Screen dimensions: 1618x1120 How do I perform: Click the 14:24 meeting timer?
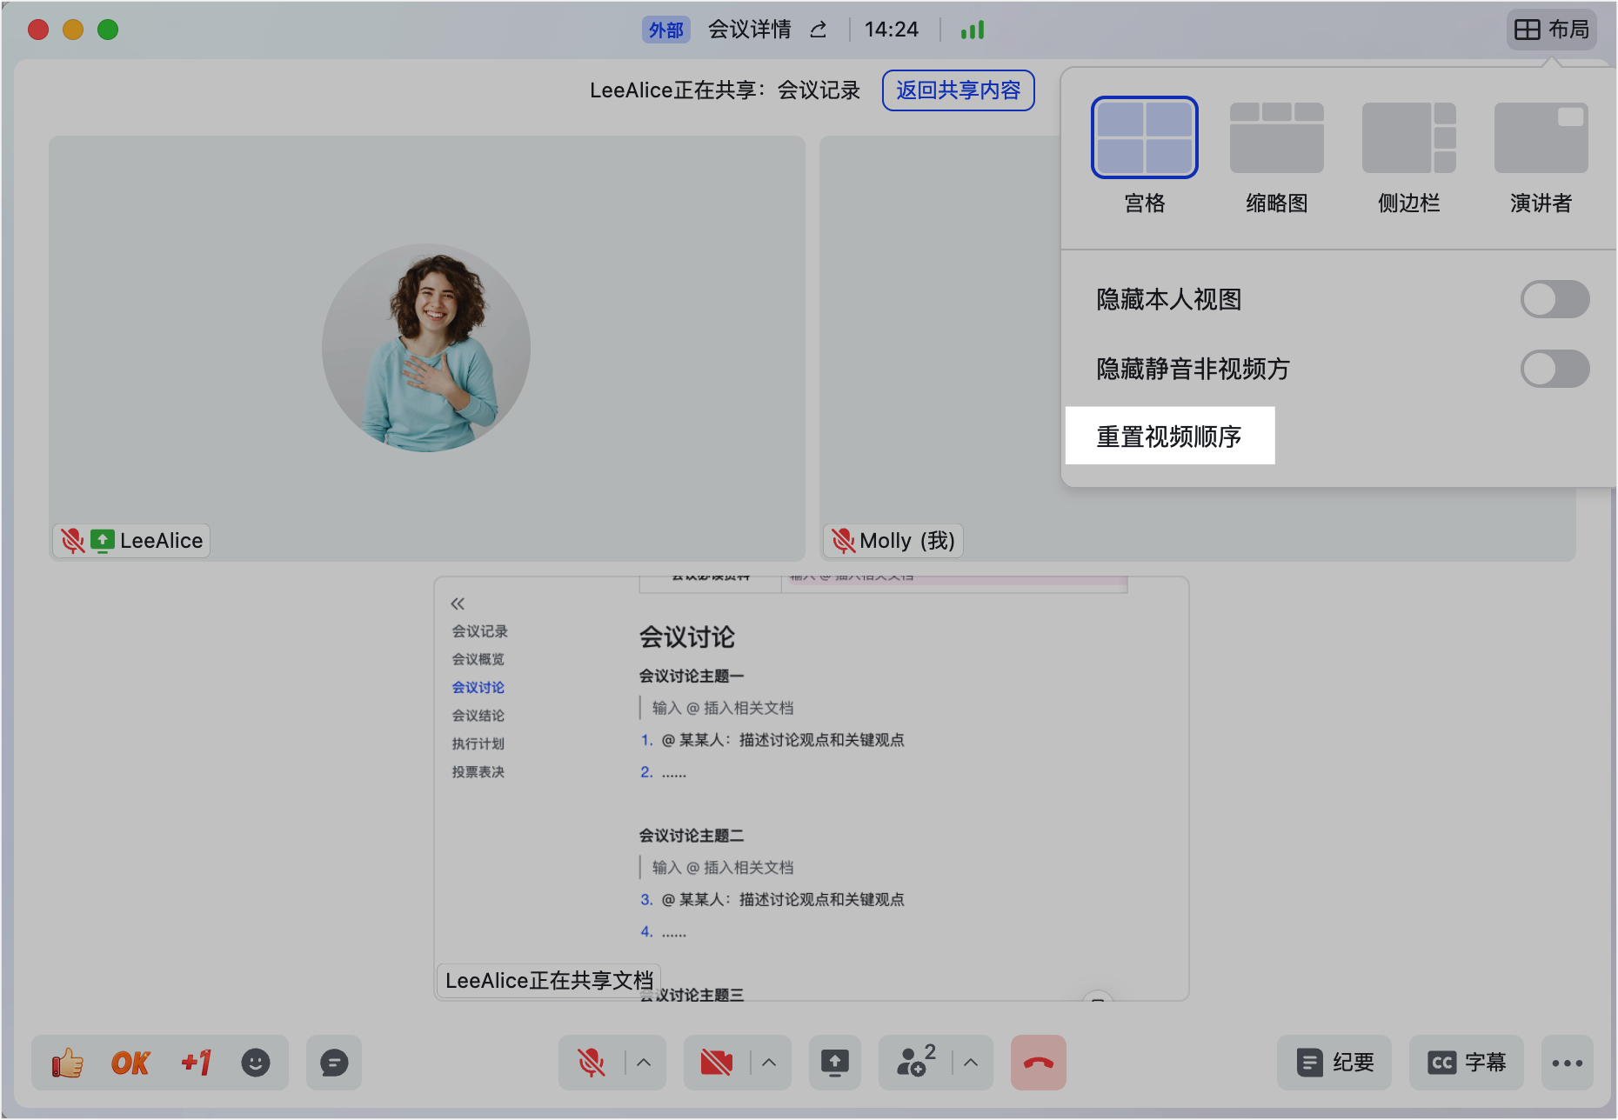(x=892, y=30)
